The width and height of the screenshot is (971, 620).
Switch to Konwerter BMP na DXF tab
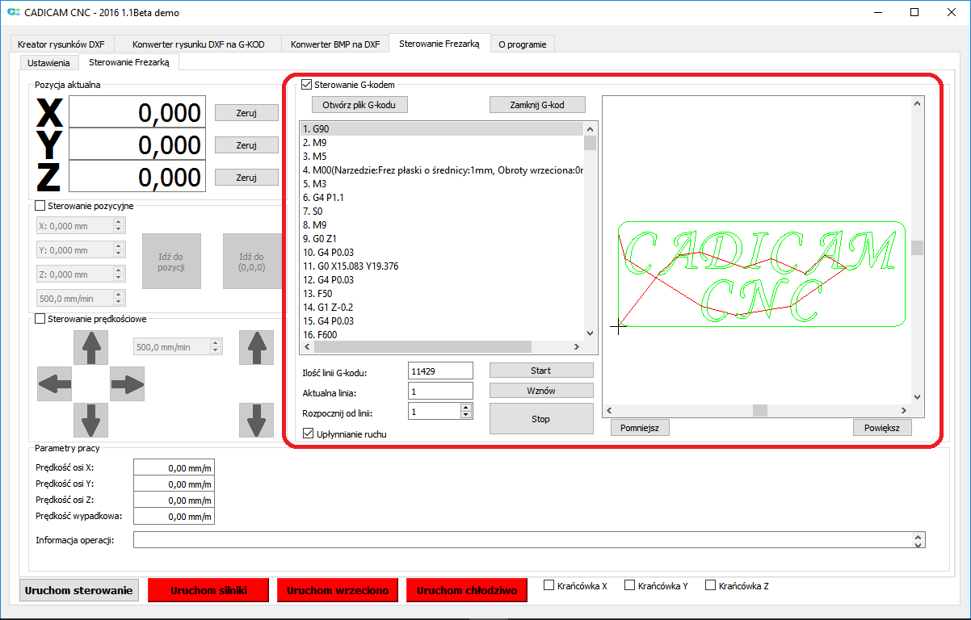(335, 44)
